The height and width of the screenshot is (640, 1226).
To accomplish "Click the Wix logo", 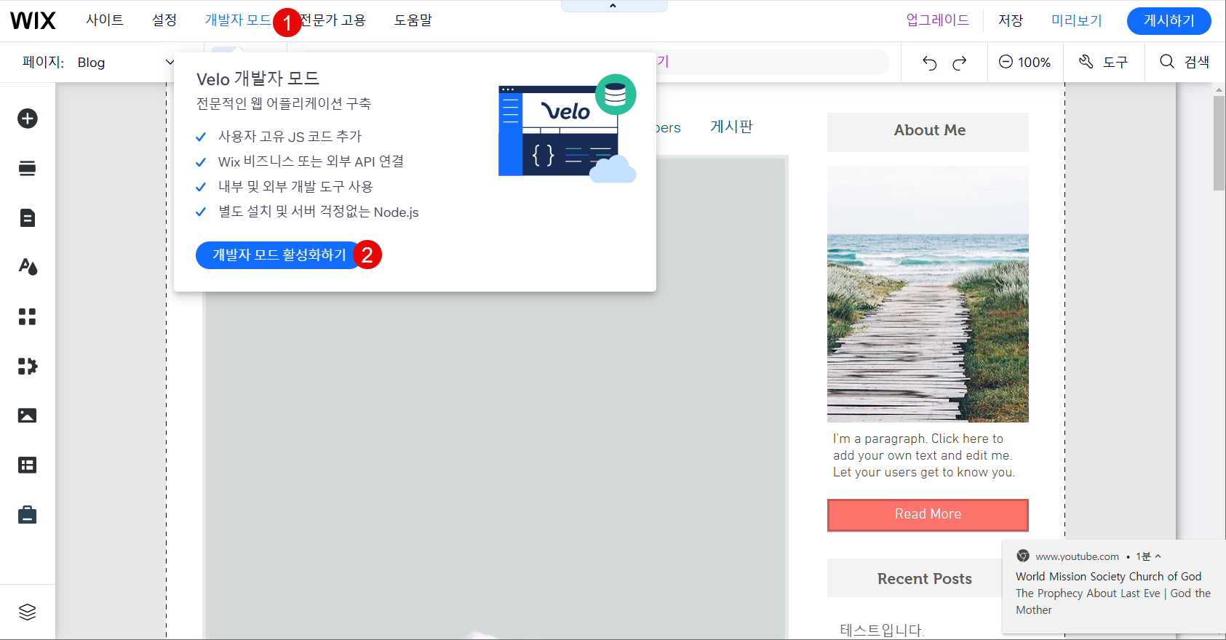I will [33, 20].
